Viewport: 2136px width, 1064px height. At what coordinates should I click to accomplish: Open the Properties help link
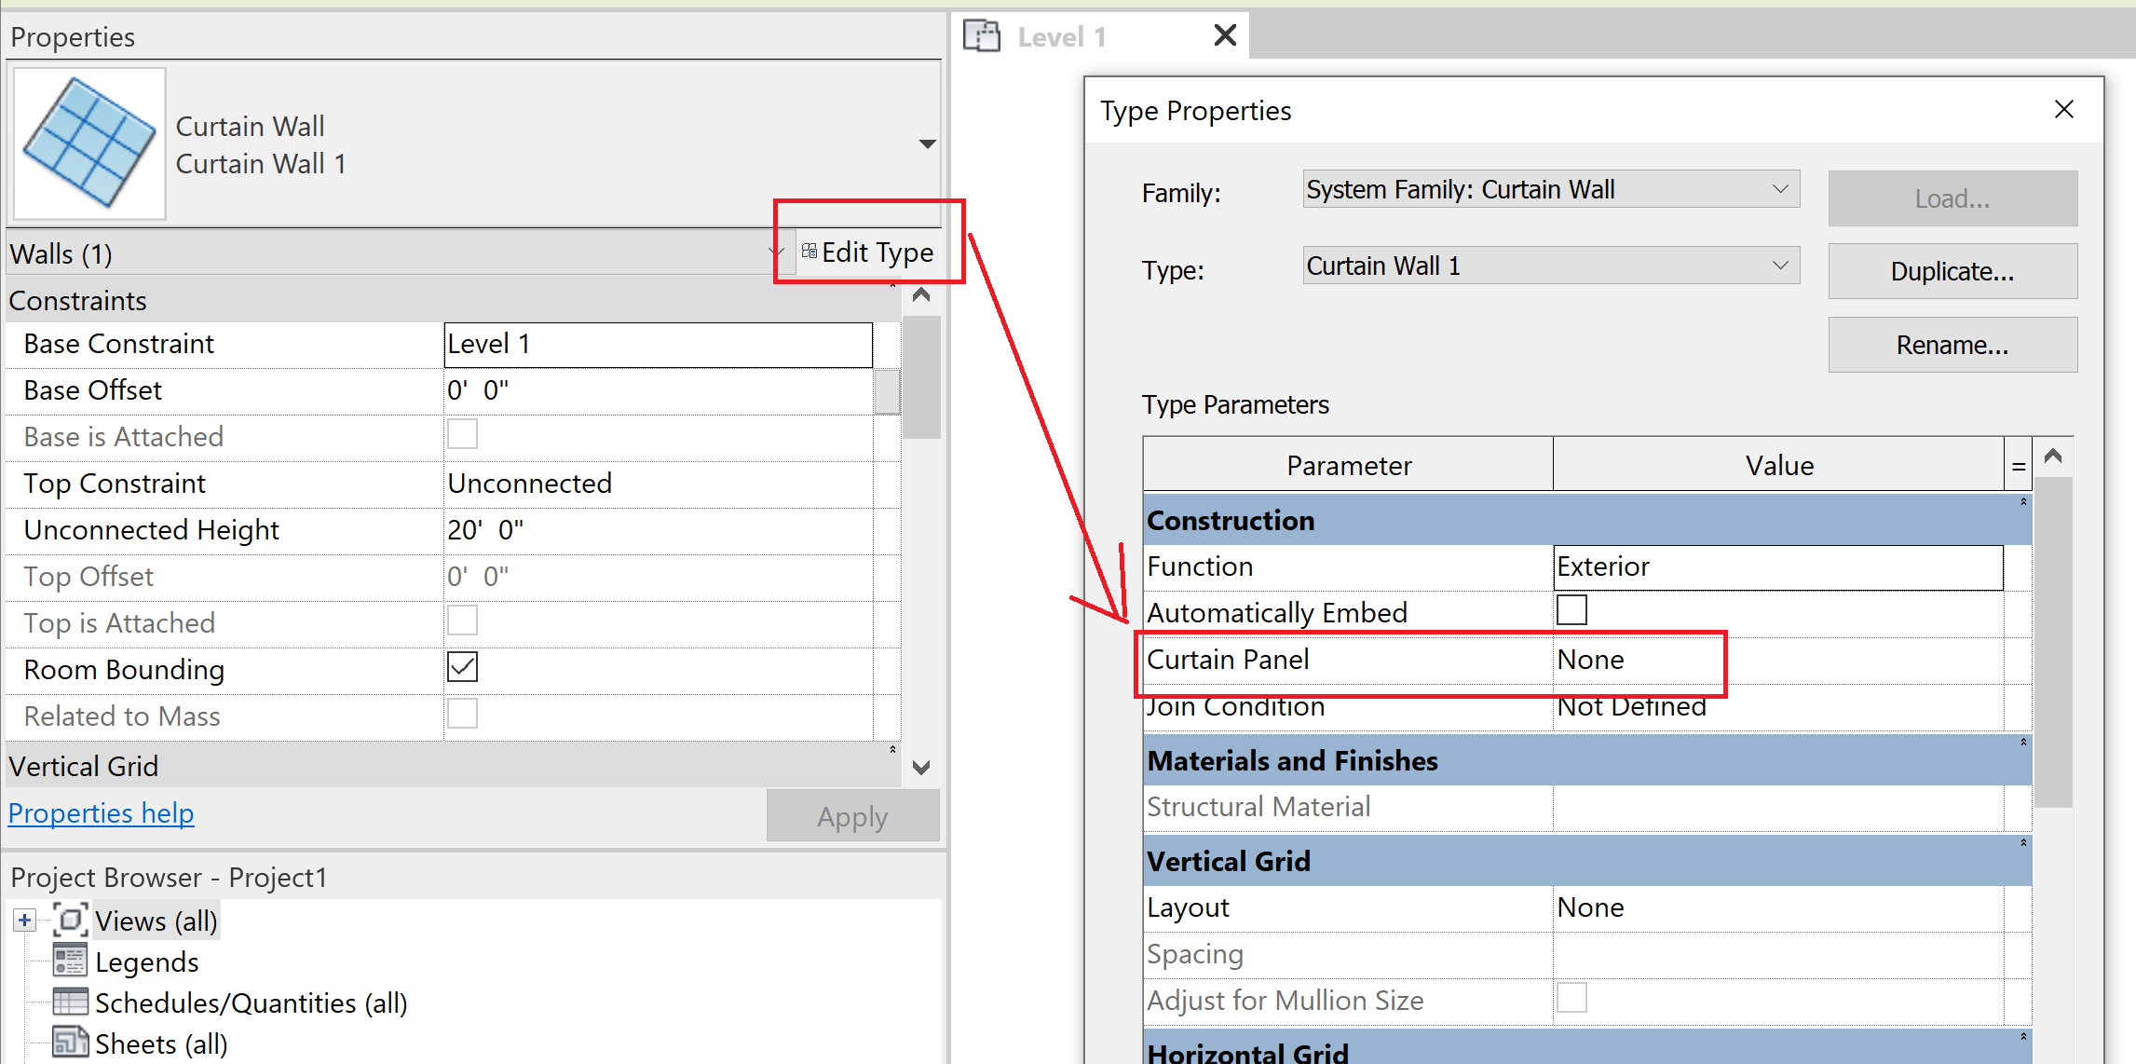[100, 812]
